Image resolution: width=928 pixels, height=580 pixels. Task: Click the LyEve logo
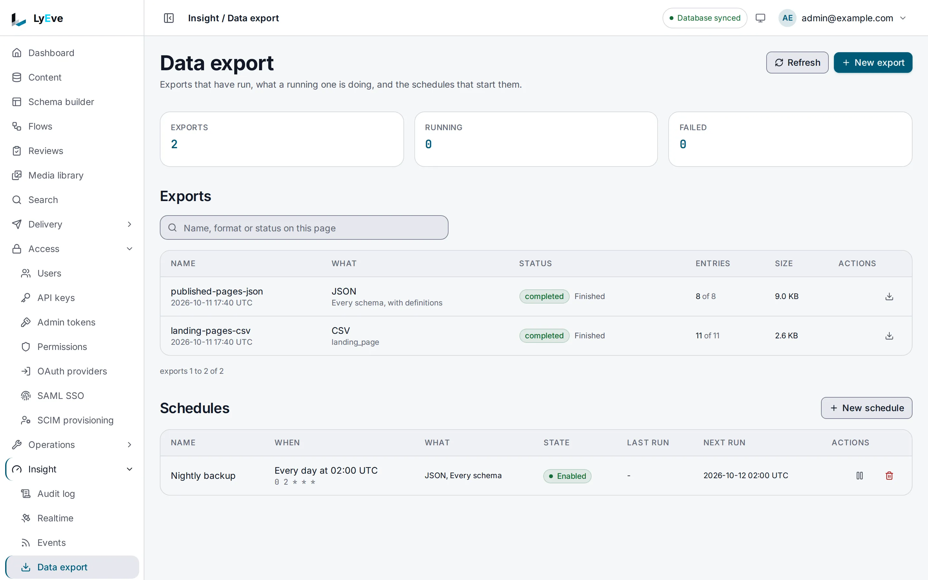pos(37,18)
